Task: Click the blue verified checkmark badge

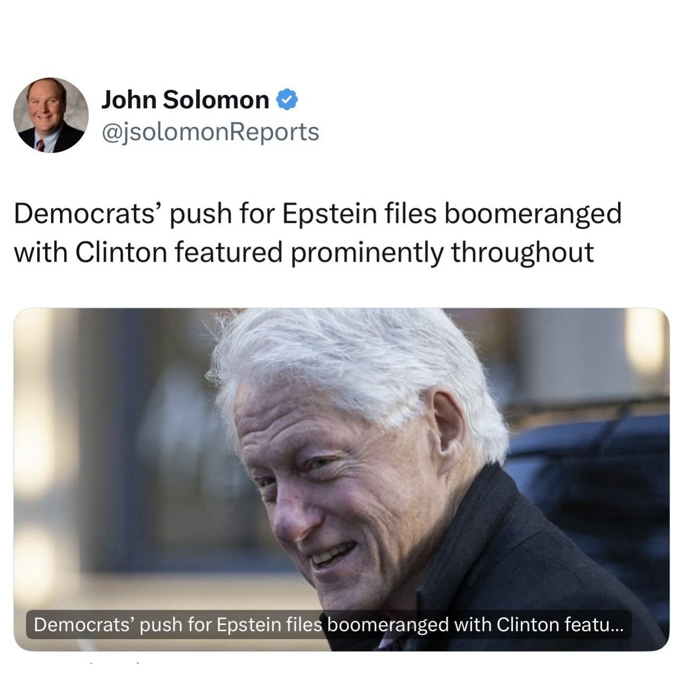Action: point(287,99)
